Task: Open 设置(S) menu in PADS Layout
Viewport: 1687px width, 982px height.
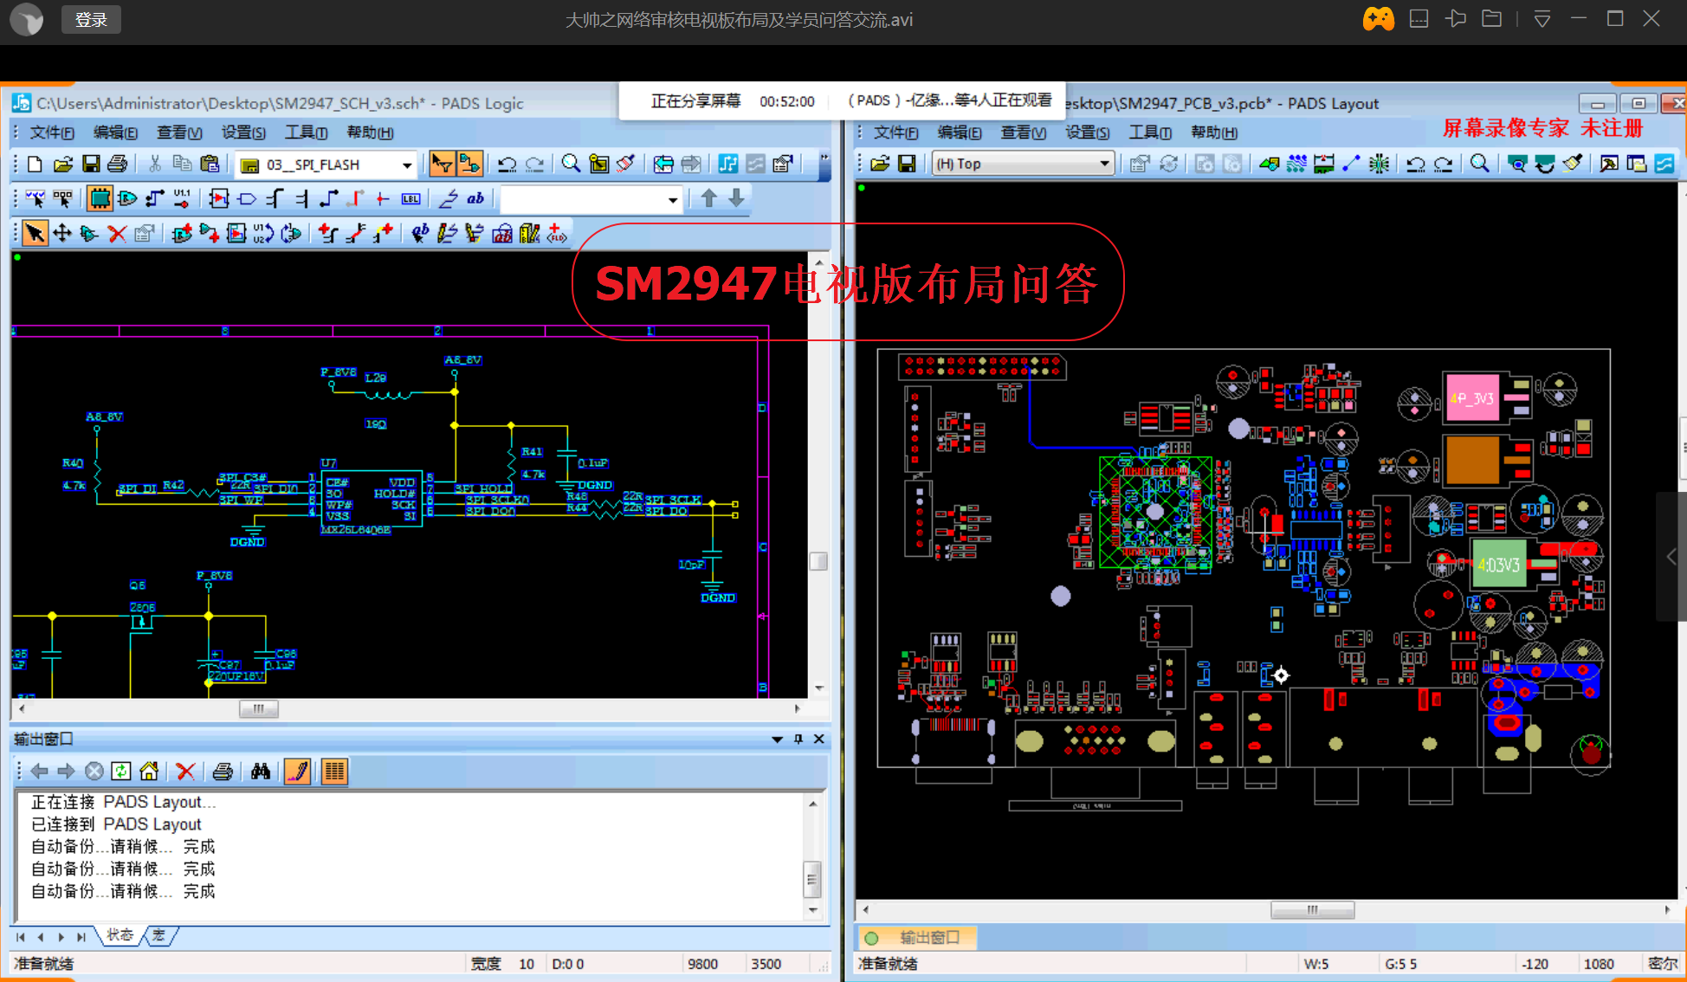Action: (1087, 132)
